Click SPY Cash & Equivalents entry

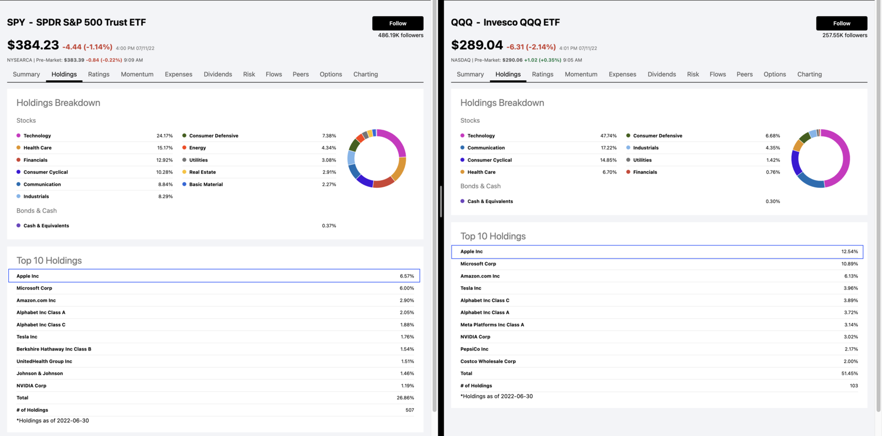pos(176,226)
